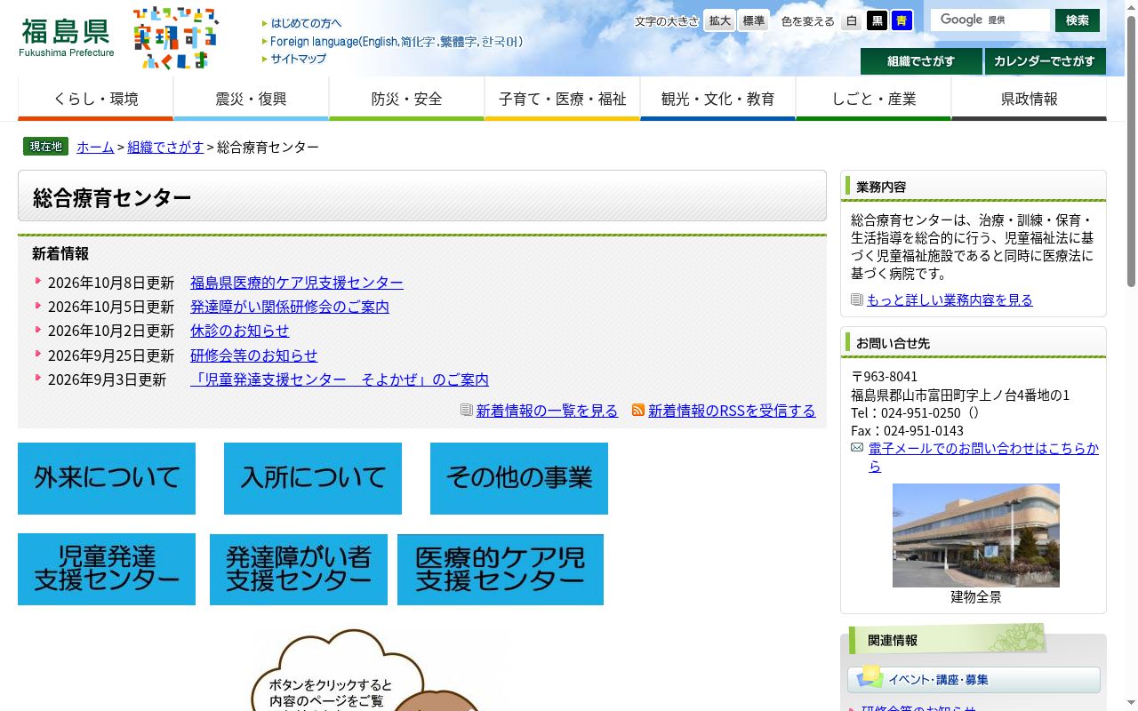Select blue color scheme swatch 青

pos(902,20)
